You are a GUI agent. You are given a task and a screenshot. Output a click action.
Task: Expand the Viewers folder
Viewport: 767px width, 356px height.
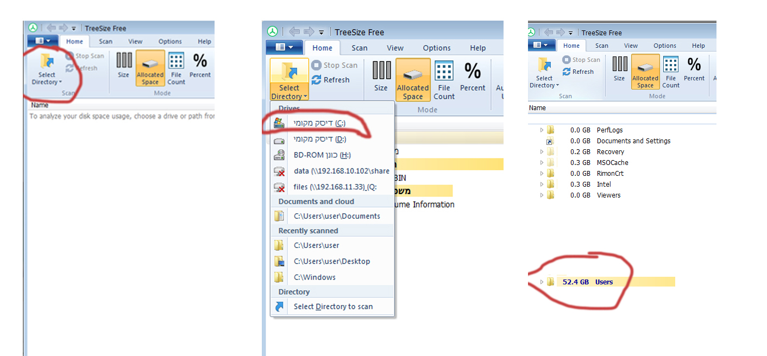pyautogui.click(x=542, y=195)
